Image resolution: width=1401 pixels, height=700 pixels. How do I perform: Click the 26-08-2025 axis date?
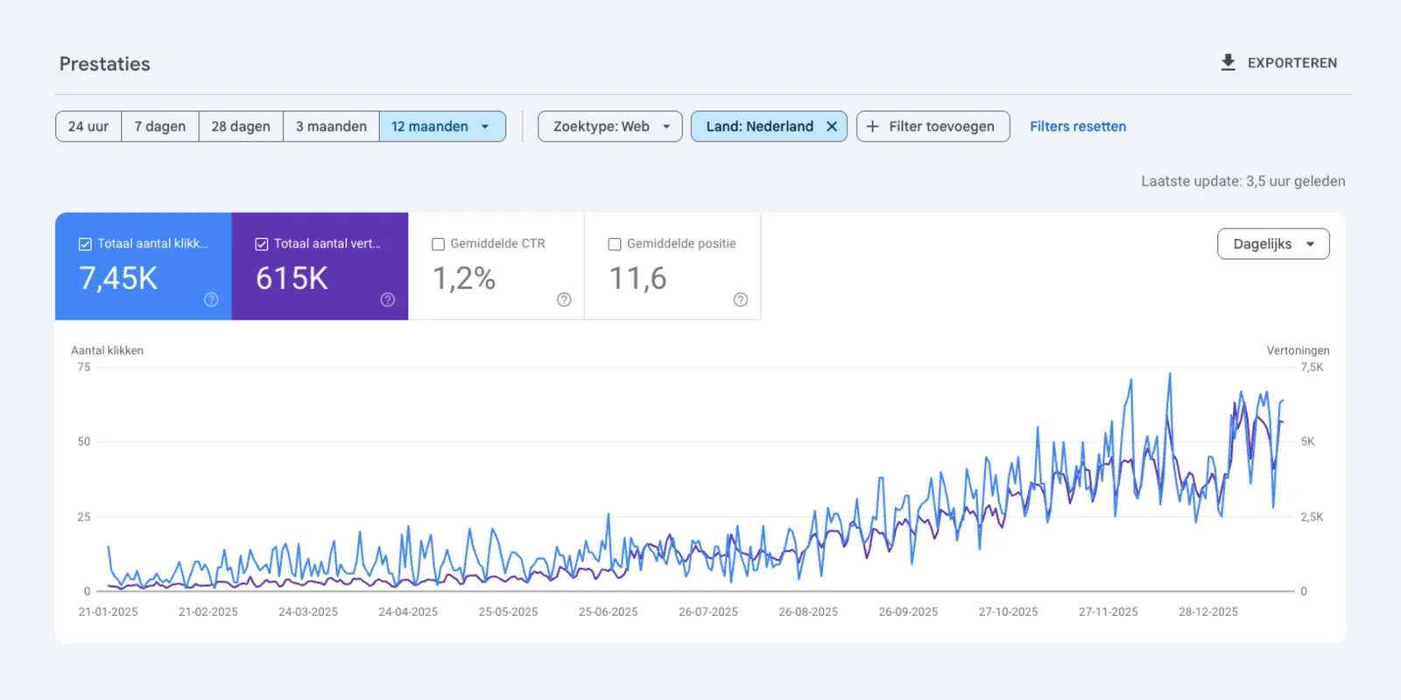(x=808, y=612)
